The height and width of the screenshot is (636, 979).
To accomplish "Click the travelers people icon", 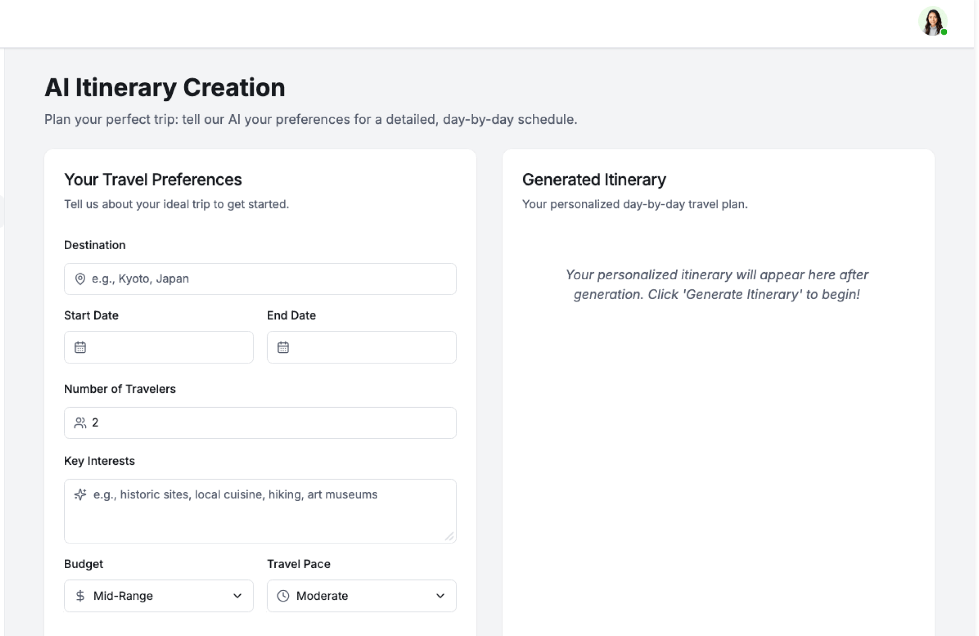I will [x=80, y=423].
